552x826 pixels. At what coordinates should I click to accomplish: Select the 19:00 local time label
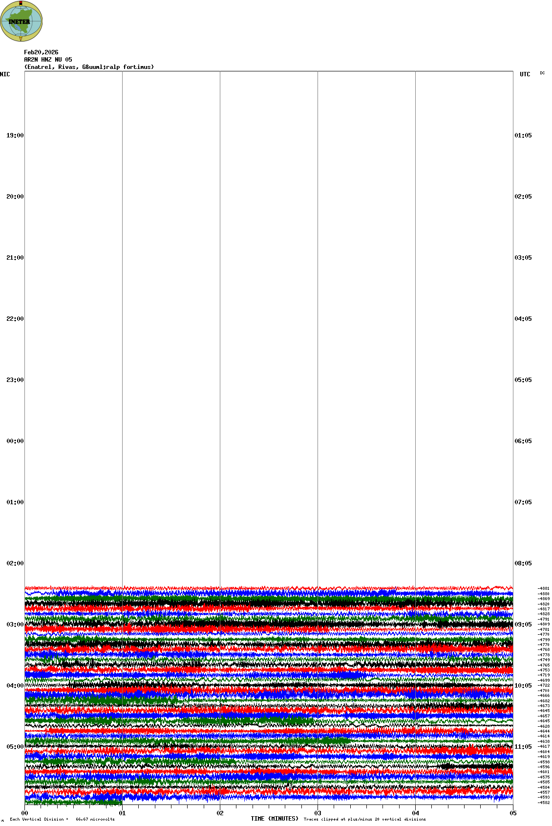click(x=15, y=135)
